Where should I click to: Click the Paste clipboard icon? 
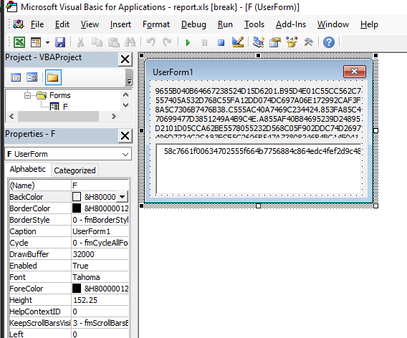[x=113, y=42]
